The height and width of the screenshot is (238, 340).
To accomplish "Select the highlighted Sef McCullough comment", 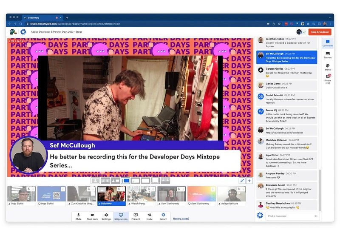I will pyautogui.click(x=286, y=57).
